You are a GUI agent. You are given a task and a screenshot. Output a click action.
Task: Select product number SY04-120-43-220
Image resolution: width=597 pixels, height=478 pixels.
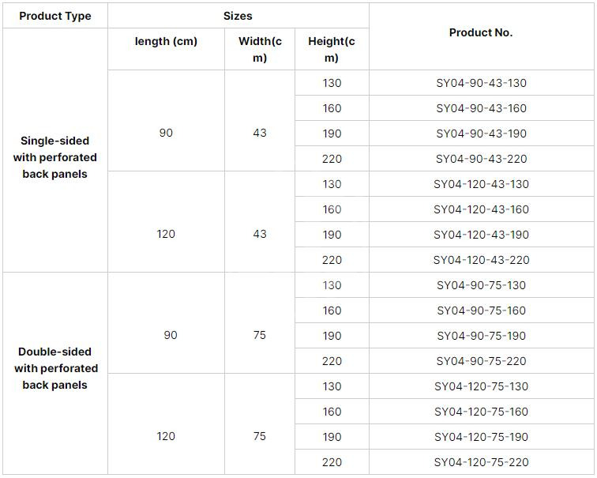point(481,260)
